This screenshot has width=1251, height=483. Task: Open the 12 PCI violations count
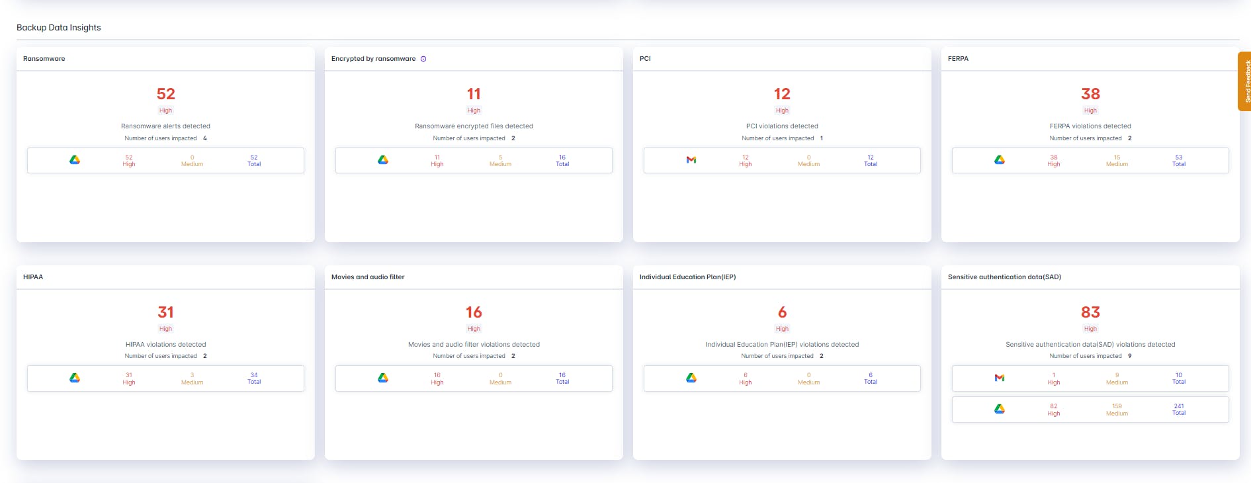pyautogui.click(x=782, y=94)
